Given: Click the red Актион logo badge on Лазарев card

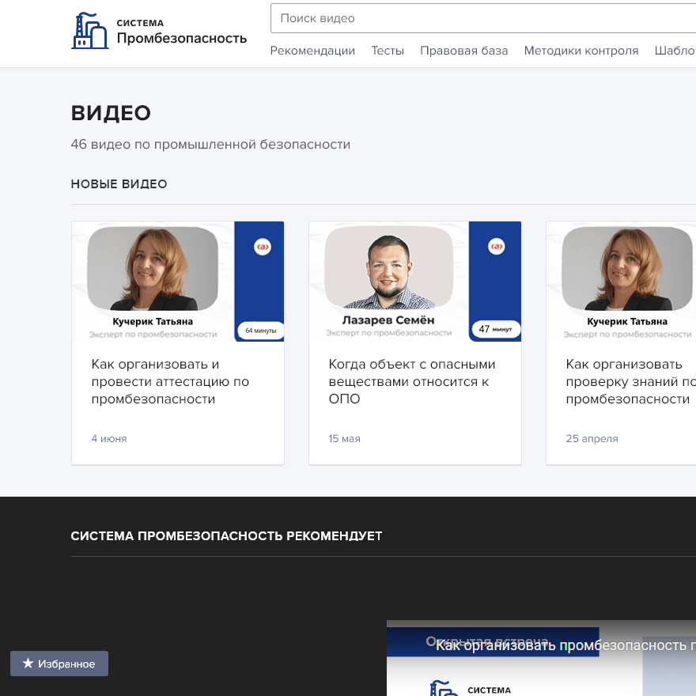Looking at the screenshot, I should (x=496, y=246).
